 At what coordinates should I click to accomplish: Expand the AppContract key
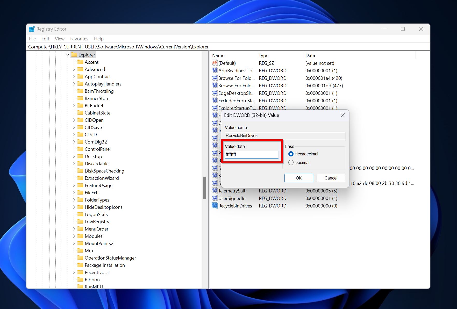[74, 76]
